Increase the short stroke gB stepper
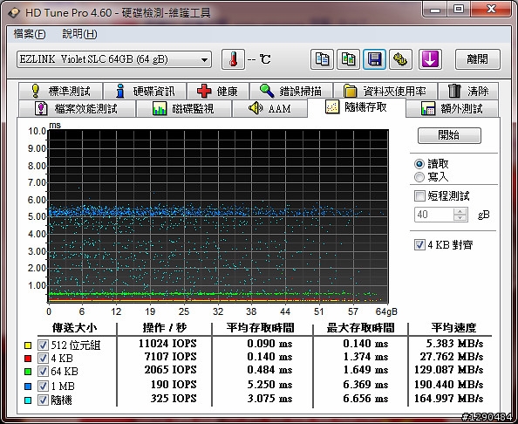The width and height of the screenshot is (518, 424). [x=460, y=211]
